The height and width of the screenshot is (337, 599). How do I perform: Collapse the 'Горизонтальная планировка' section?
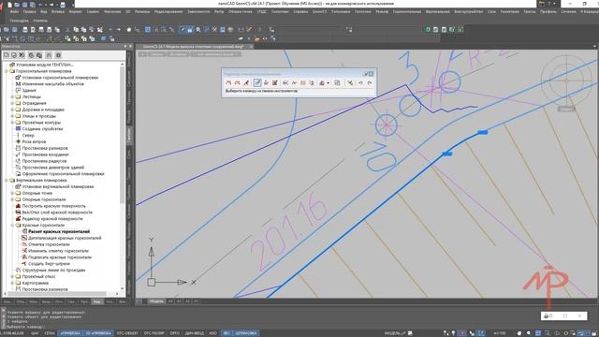point(7,71)
